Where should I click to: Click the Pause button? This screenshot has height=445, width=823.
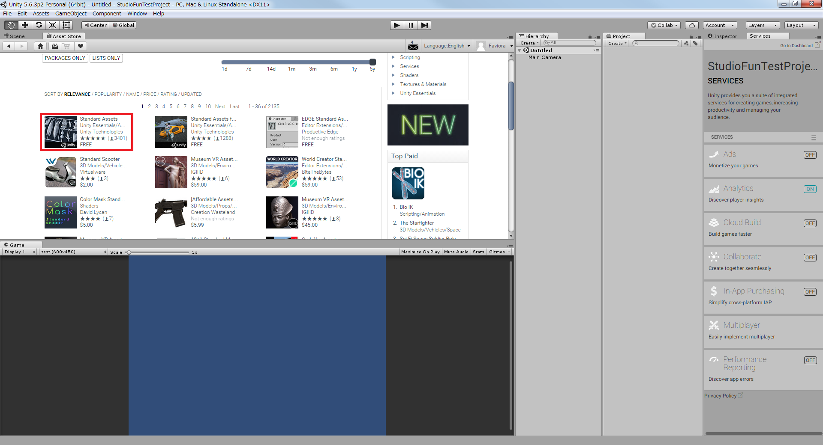(411, 25)
